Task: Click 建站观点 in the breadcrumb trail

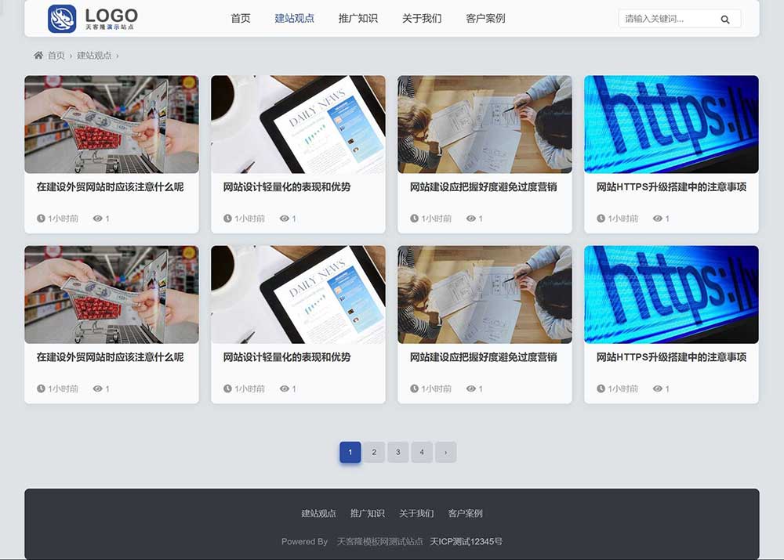Action: (x=94, y=56)
